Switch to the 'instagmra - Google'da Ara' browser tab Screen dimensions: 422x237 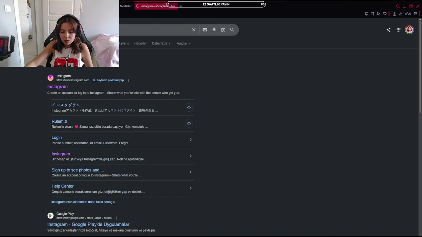pyautogui.click(x=156, y=6)
